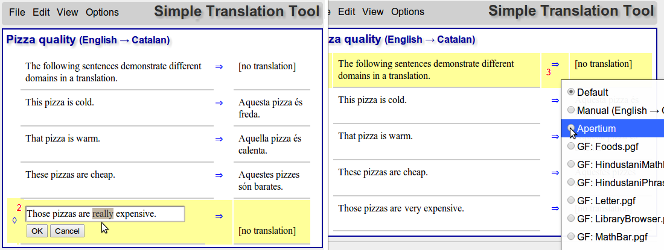Open the View menu in right panel
This screenshot has height=250, width=664.
point(373,12)
